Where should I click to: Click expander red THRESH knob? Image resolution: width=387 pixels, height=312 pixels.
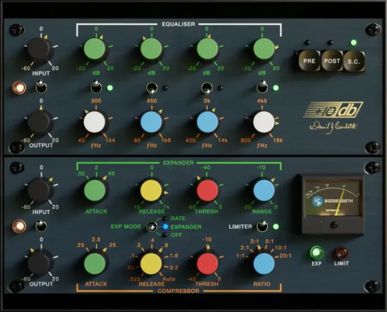click(207, 191)
